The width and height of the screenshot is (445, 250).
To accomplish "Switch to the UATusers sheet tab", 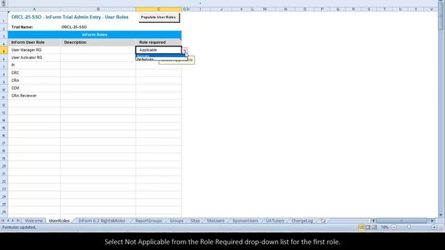I will point(275,221).
